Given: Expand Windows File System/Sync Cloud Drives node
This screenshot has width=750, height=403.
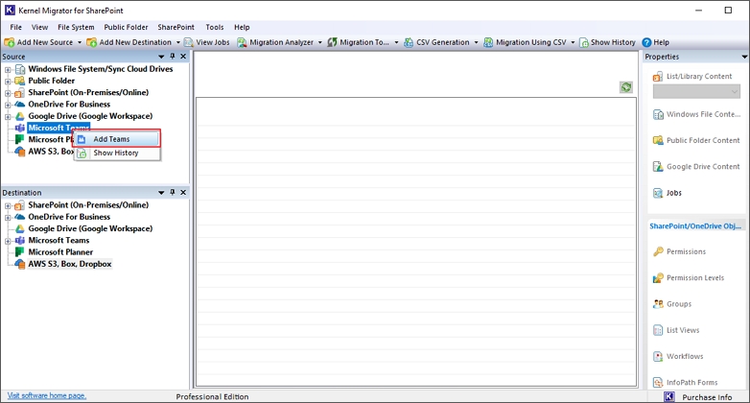Looking at the screenshot, I should coord(8,69).
